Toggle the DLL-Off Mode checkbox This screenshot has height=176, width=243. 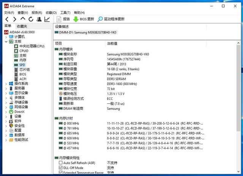(x=61, y=167)
